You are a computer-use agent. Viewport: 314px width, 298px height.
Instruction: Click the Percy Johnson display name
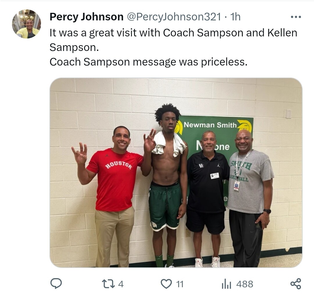(87, 17)
